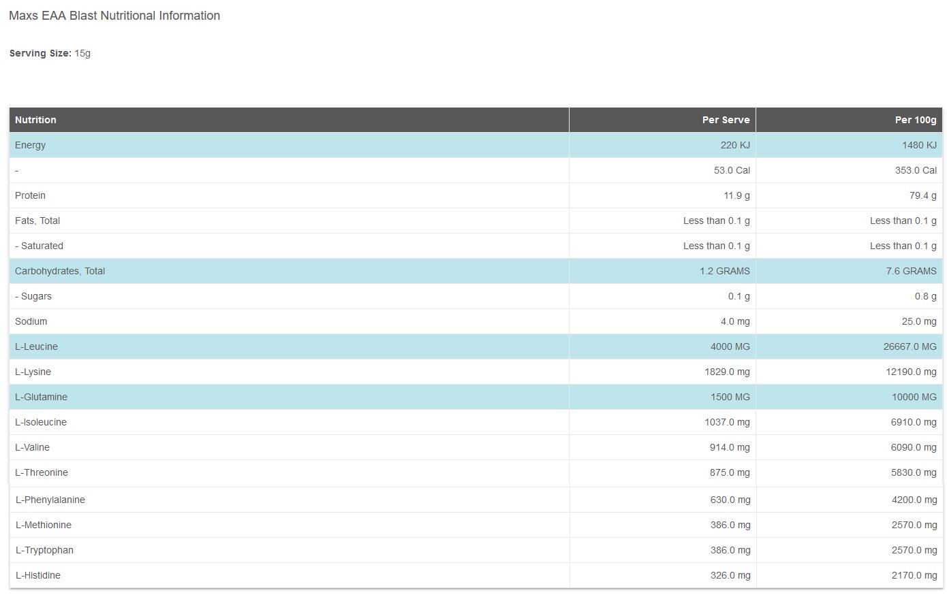The width and height of the screenshot is (947, 599).
Task: Select the 'Carbohydrates, Total' row label
Action: pyautogui.click(x=60, y=271)
